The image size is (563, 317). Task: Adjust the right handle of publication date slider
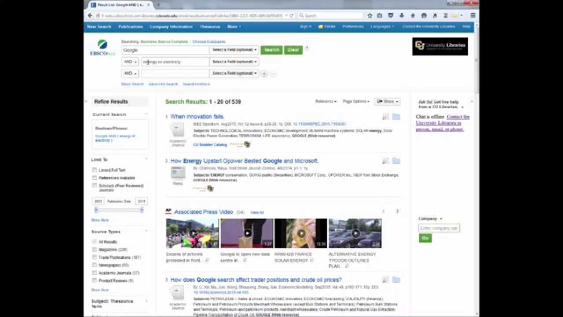click(x=142, y=210)
